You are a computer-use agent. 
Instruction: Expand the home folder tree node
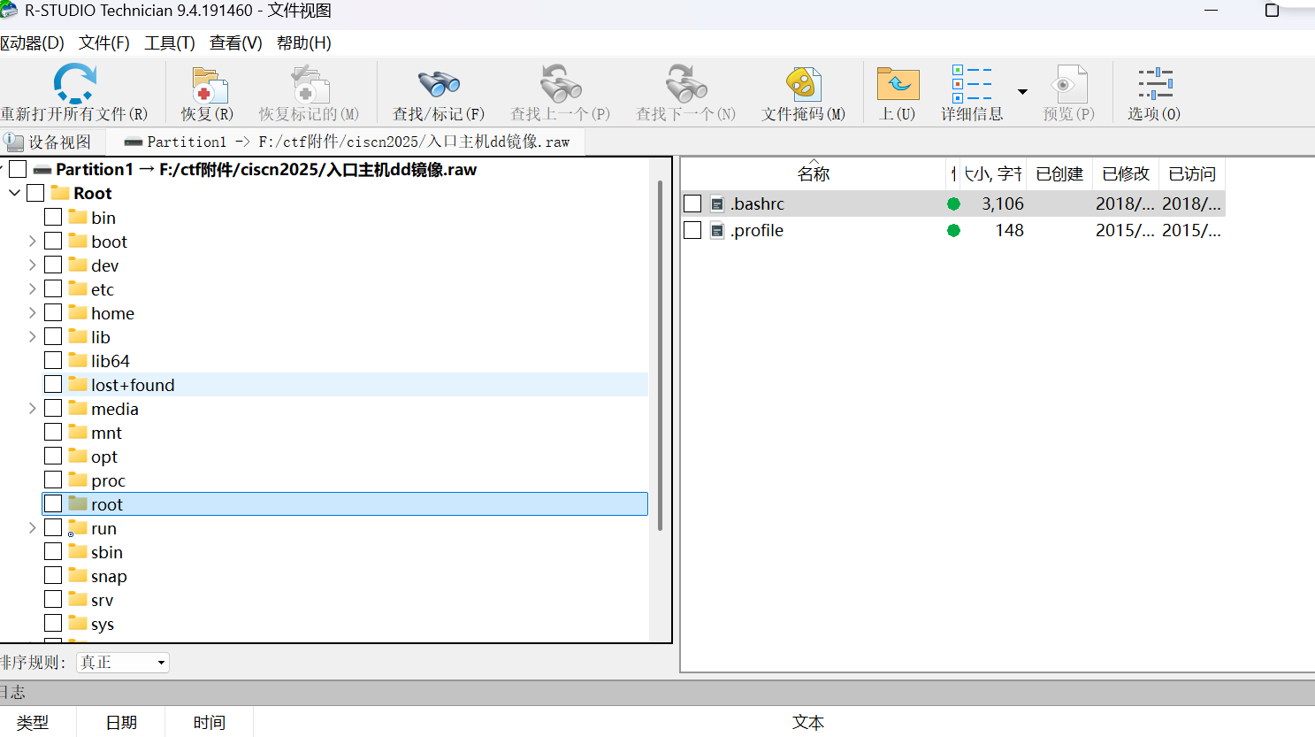pyautogui.click(x=32, y=312)
